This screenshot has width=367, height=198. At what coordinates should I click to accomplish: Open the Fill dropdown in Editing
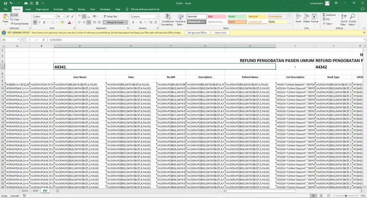[327, 19]
